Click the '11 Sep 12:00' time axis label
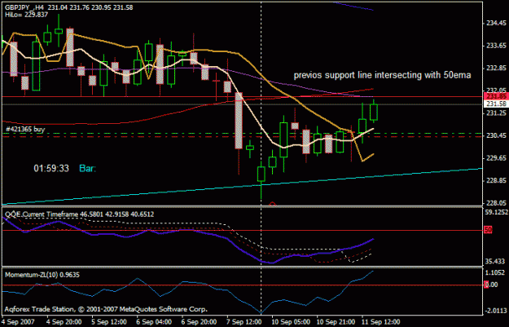Image resolution: width=509 pixels, height=327 pixels. 380,322
